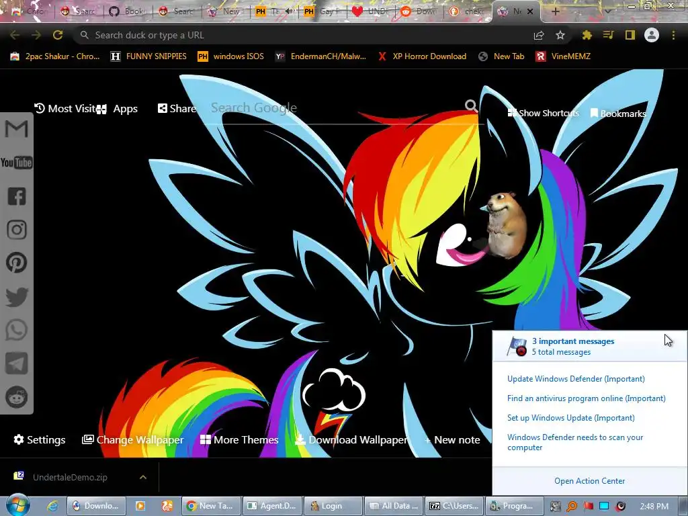Open the Reddit sidebar icon
The height and width of the screenshot is (516, 688).
(17, 397)
